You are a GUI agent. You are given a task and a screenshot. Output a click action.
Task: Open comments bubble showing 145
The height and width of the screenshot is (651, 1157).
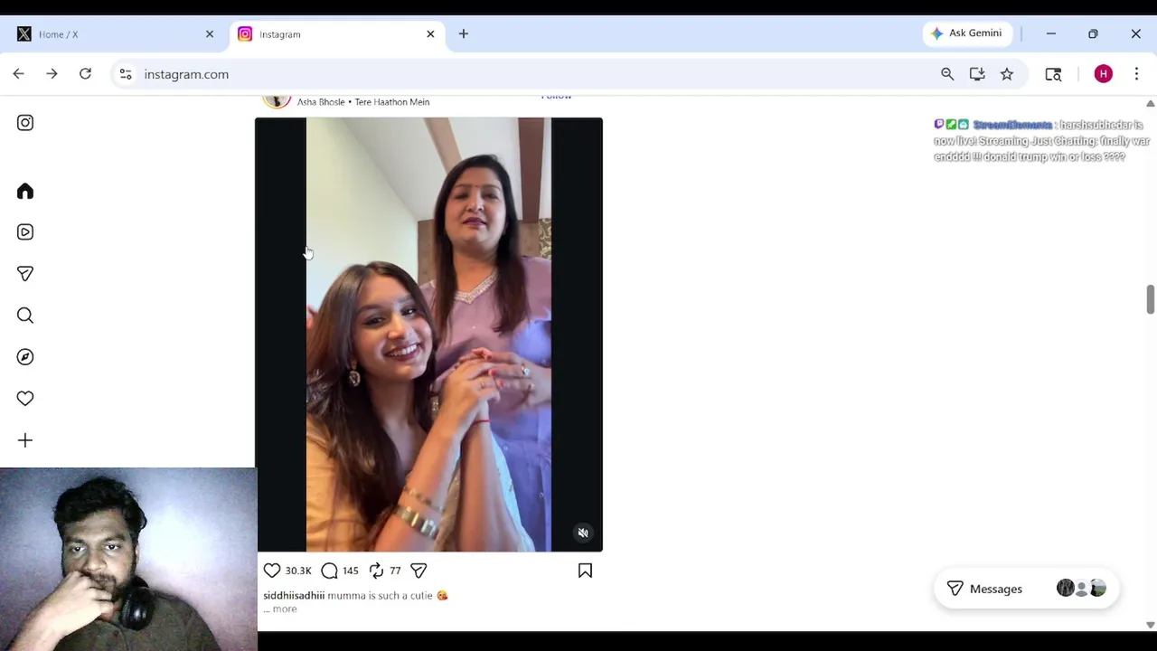pos(330,571)
